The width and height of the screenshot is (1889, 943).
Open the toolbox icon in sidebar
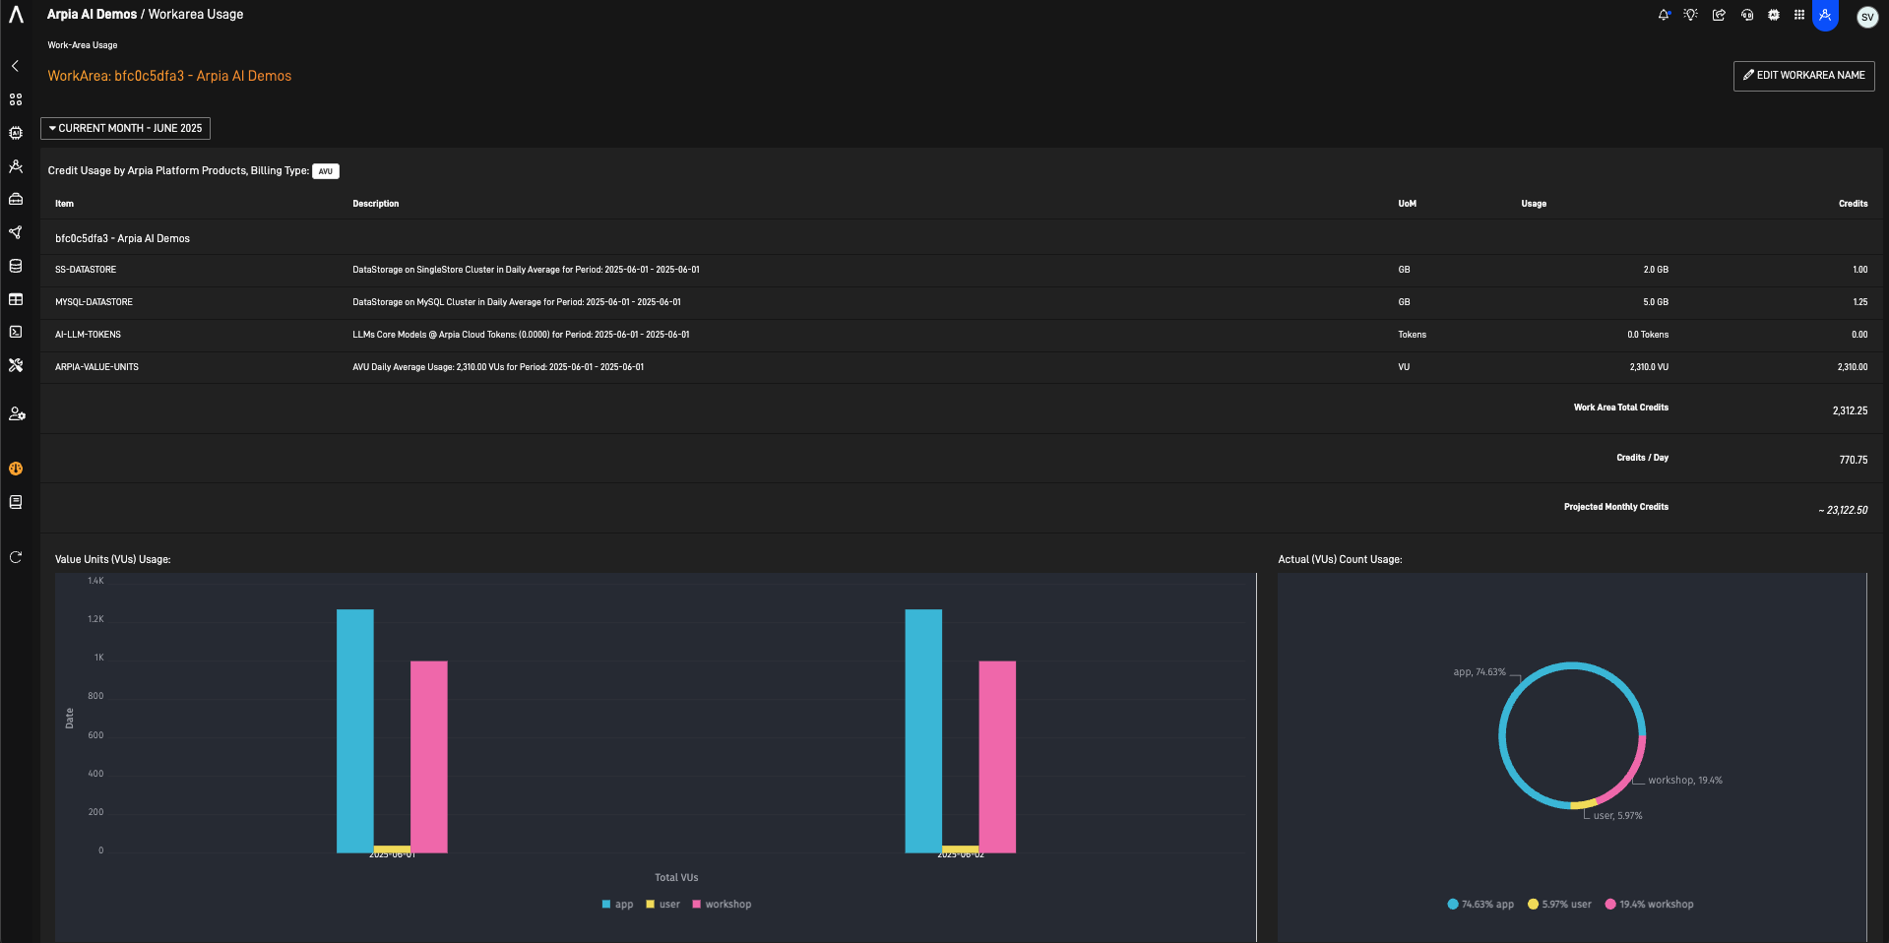click(x=16, y=199)
